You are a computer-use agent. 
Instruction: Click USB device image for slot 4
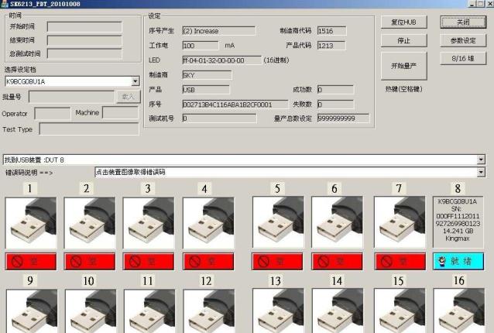pos(208,223)
